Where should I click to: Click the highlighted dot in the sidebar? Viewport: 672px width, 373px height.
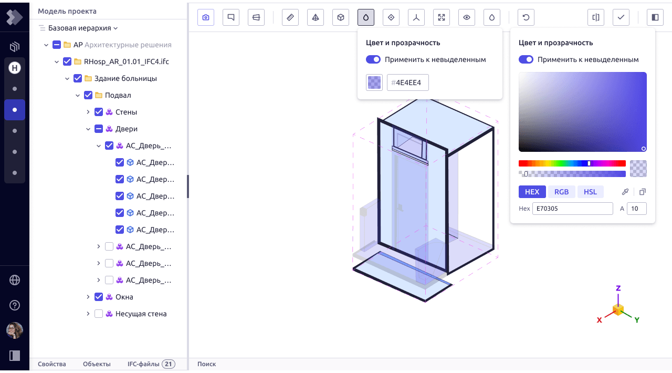[x=15, y=110]
